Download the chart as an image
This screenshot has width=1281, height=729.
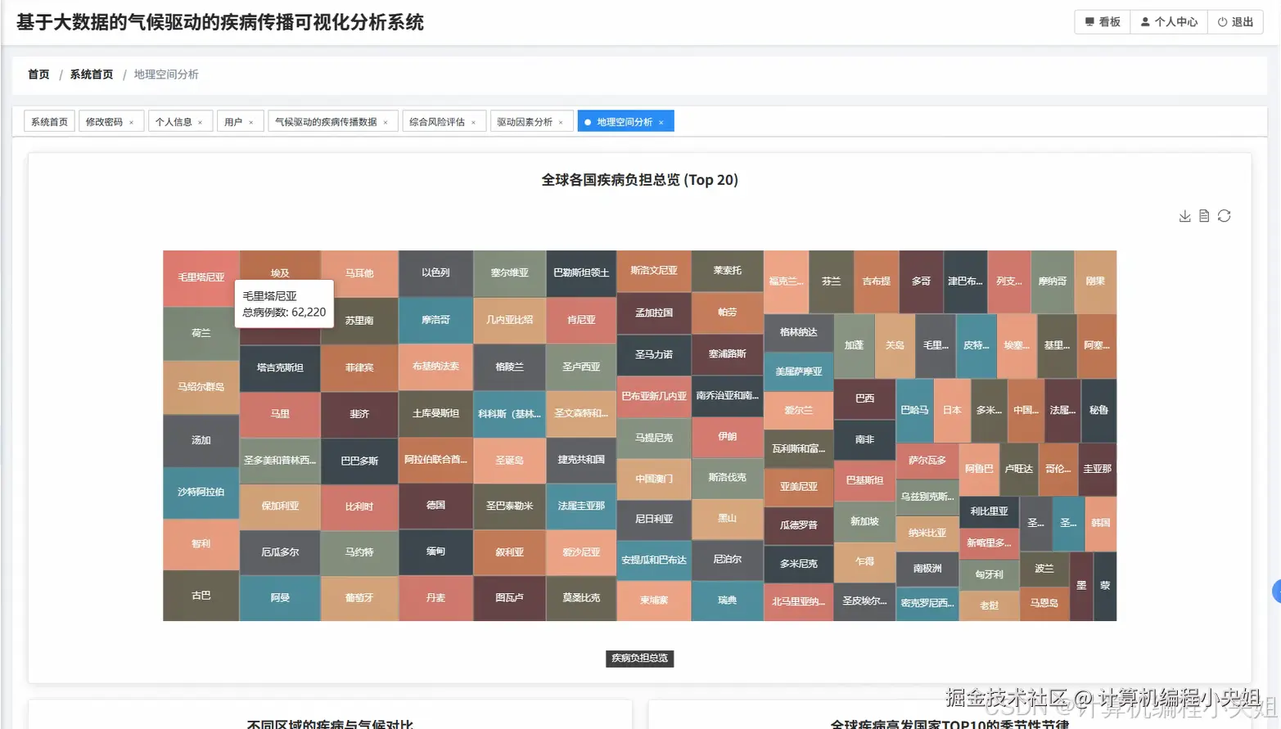[x=1184, y=215]
